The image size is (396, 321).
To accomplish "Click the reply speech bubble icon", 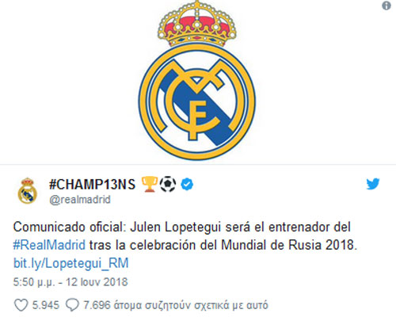I will (x=72, y=305).
